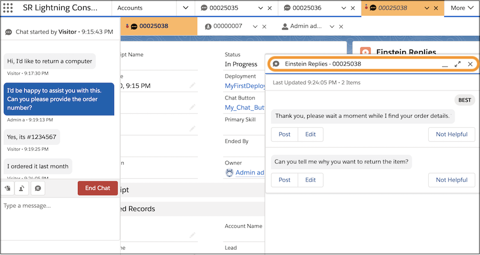
Task: Edit the 'Thank you, please wait' reply
Action: pyautogui.click(x=310, y=134)
